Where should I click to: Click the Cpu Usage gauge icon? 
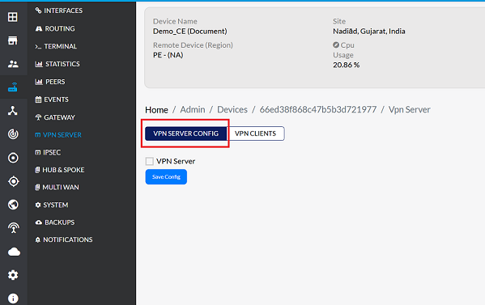[336, 44]
